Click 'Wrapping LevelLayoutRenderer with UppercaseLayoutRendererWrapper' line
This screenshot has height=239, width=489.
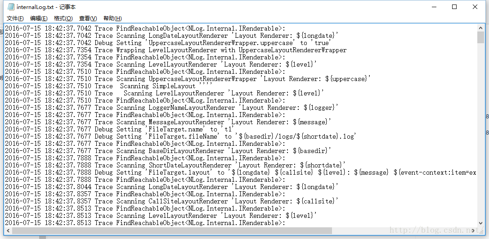pyautogui.click(x=175, y=50)
